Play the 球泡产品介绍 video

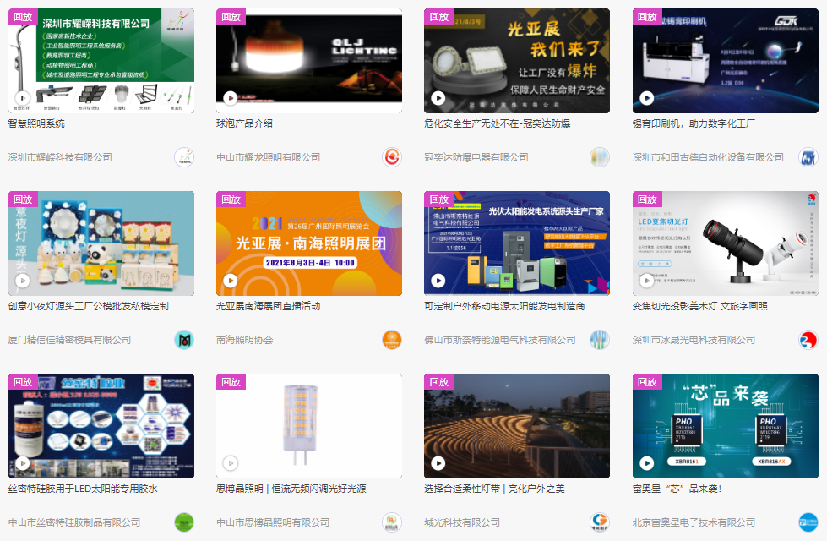pyautogui.click(x=230, y=98)
